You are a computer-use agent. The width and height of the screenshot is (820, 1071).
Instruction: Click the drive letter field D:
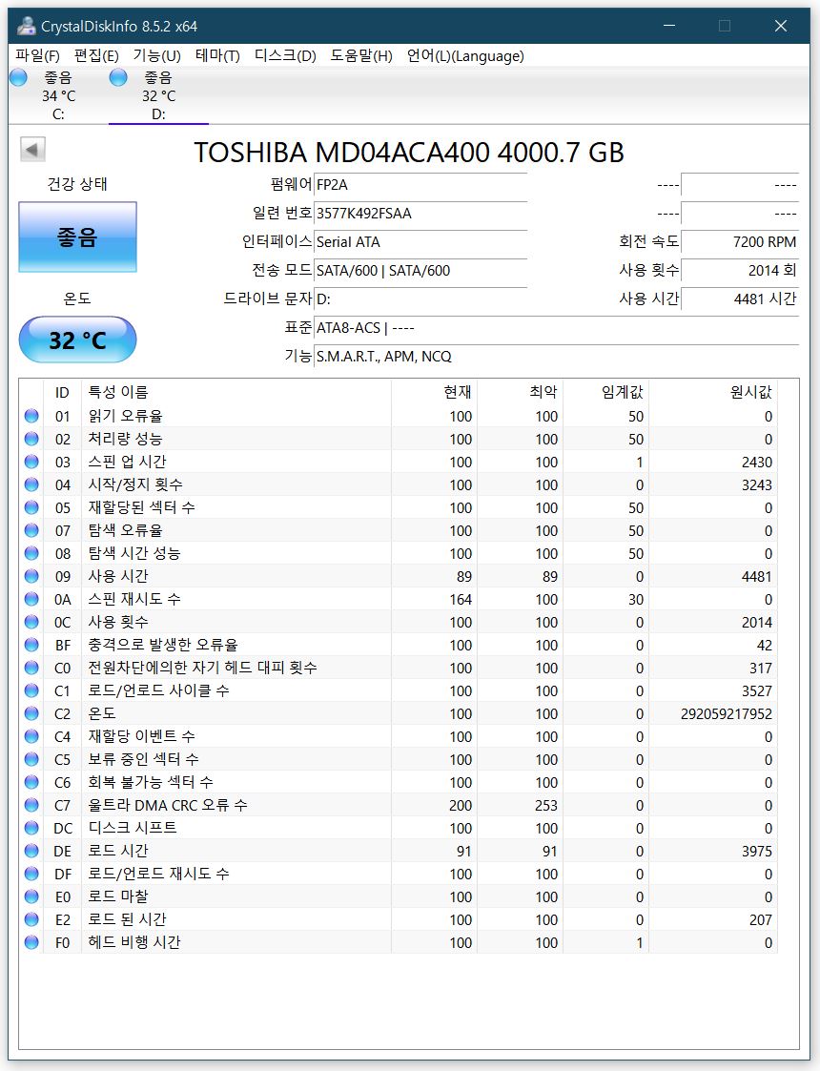[420, 299]
